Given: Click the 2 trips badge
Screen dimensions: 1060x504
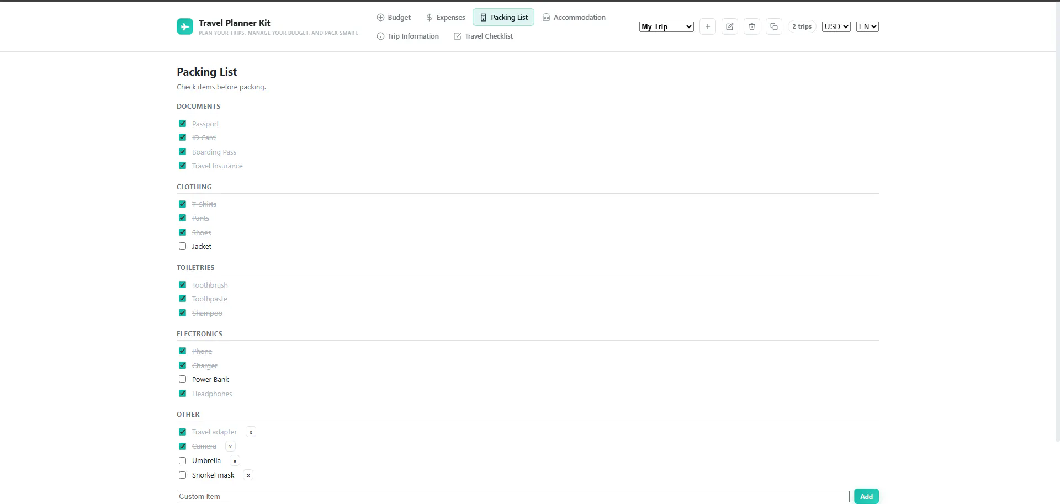Looking at the screenshot, I should click(x=802, y=26).
